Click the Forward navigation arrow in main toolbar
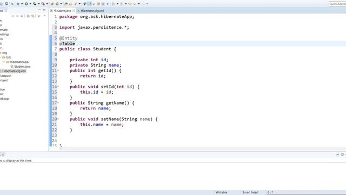The image size is (346, 195). (143, 4)
